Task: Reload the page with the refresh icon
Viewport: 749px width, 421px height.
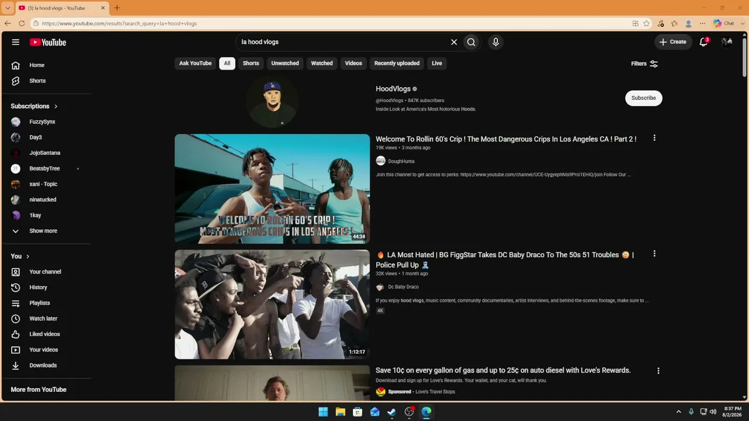Action: [22, 23]
